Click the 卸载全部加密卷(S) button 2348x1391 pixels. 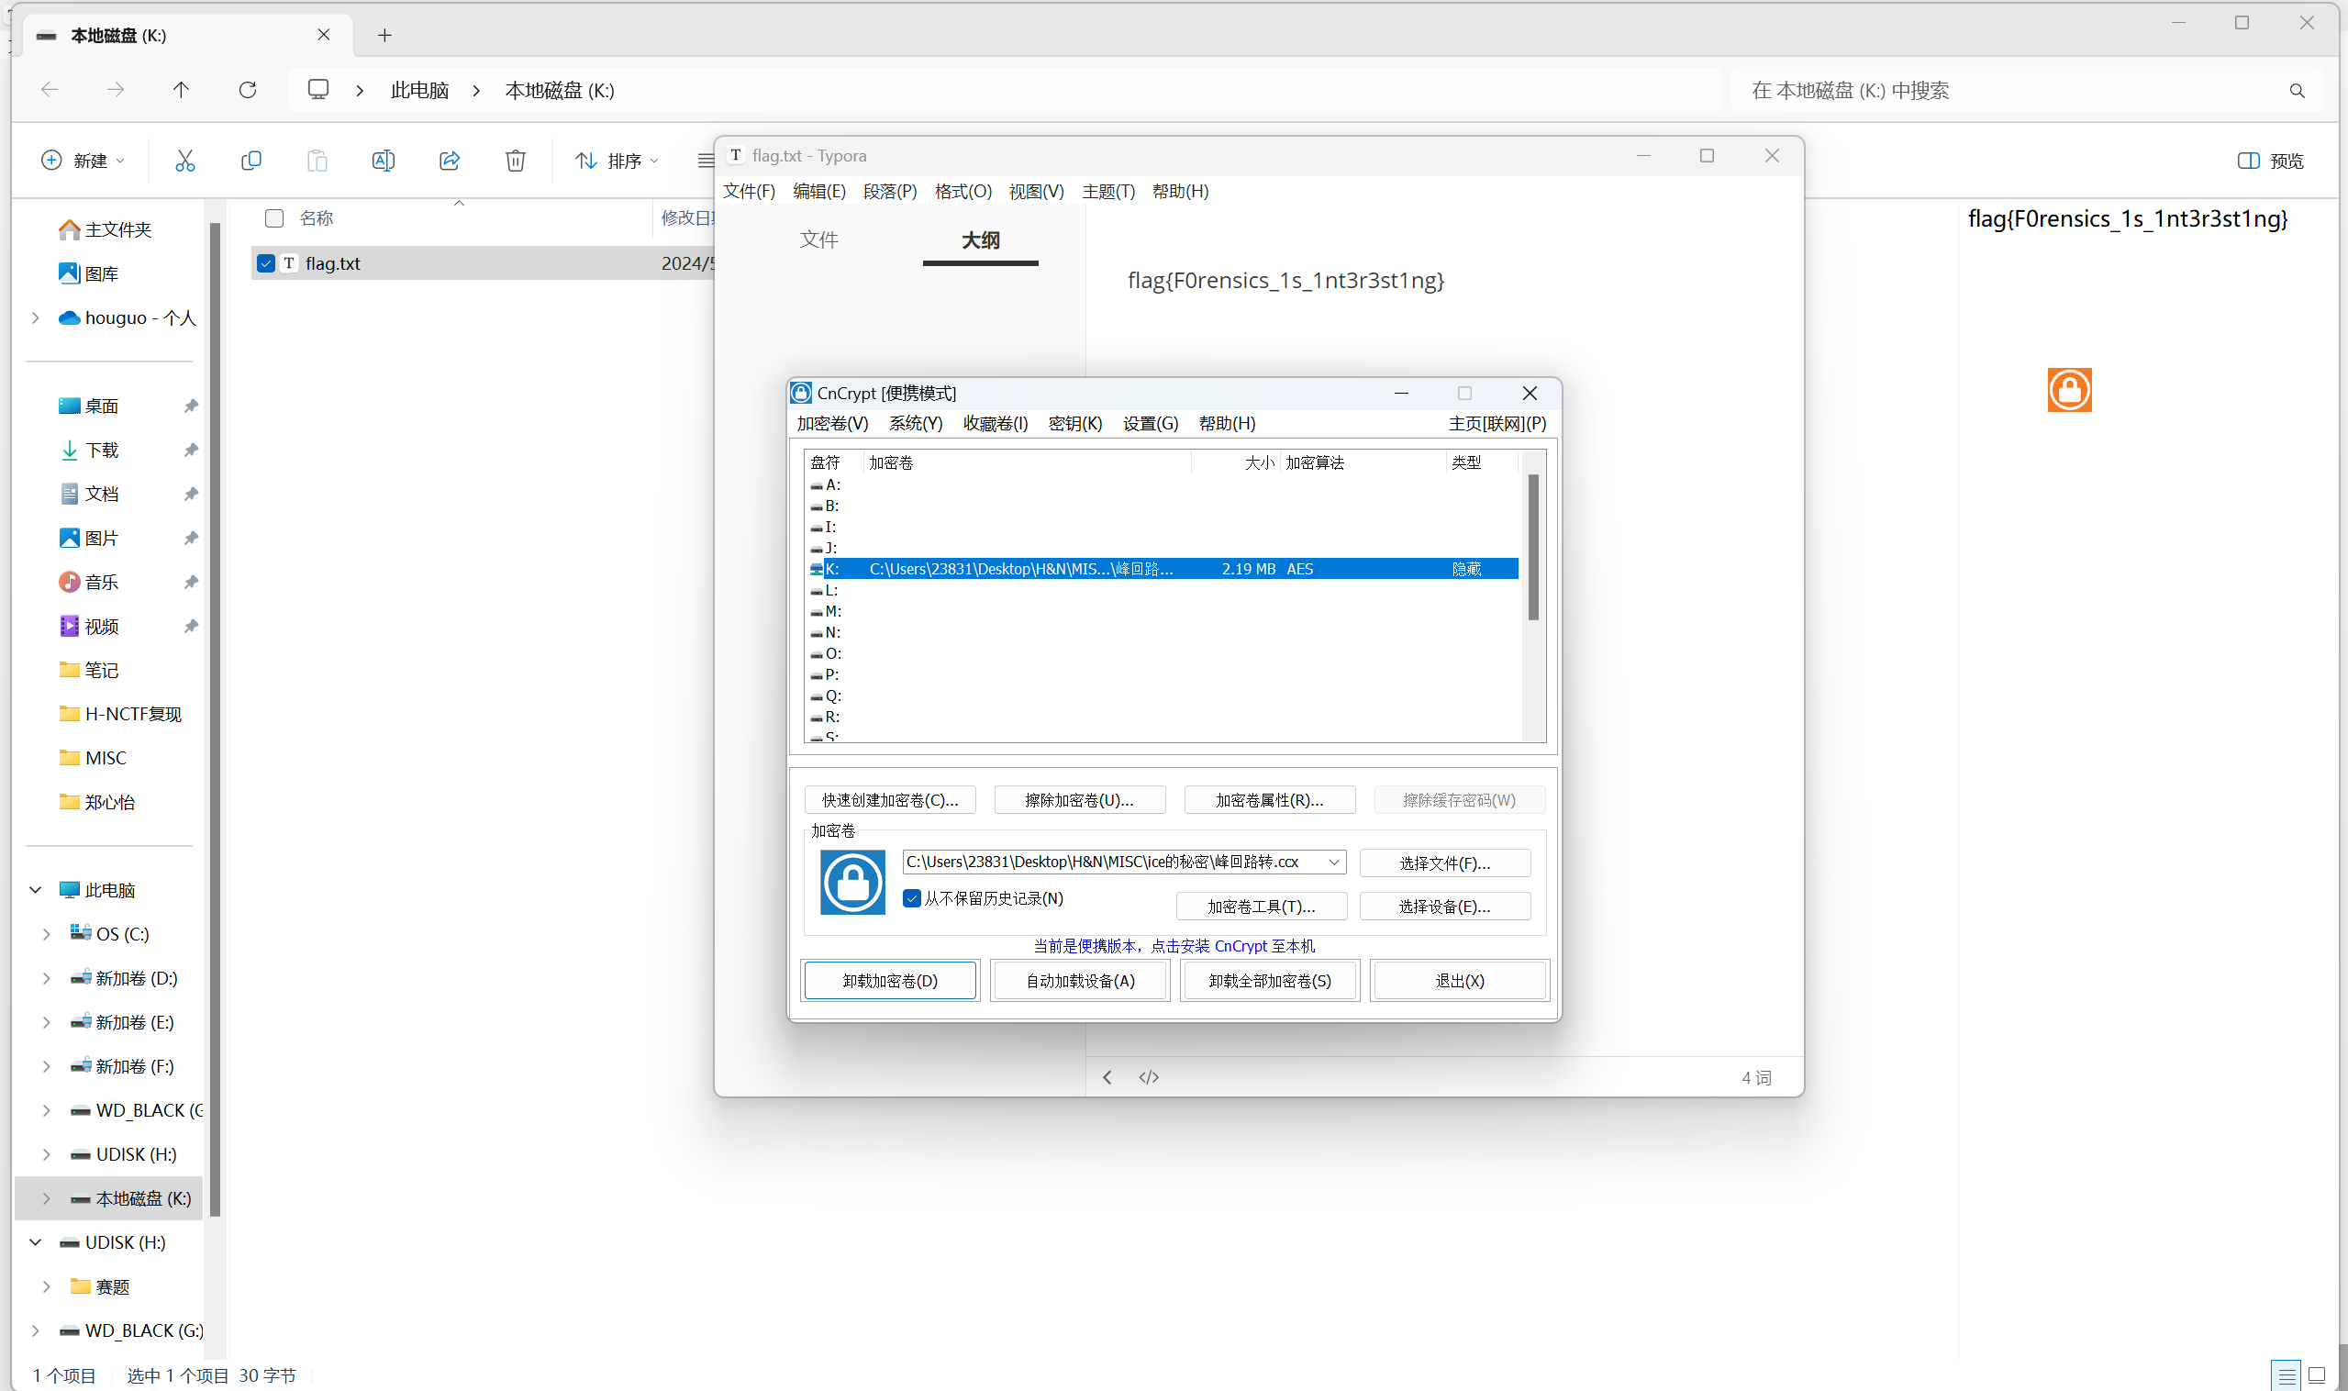tap(1269, 981)
